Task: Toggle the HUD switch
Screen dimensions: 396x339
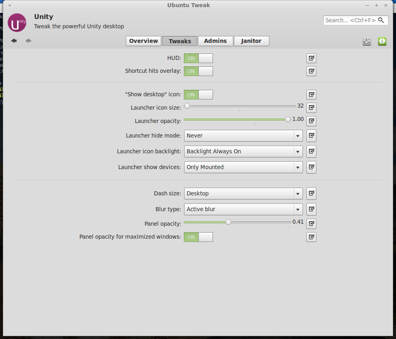Action: tap(198, 58)
